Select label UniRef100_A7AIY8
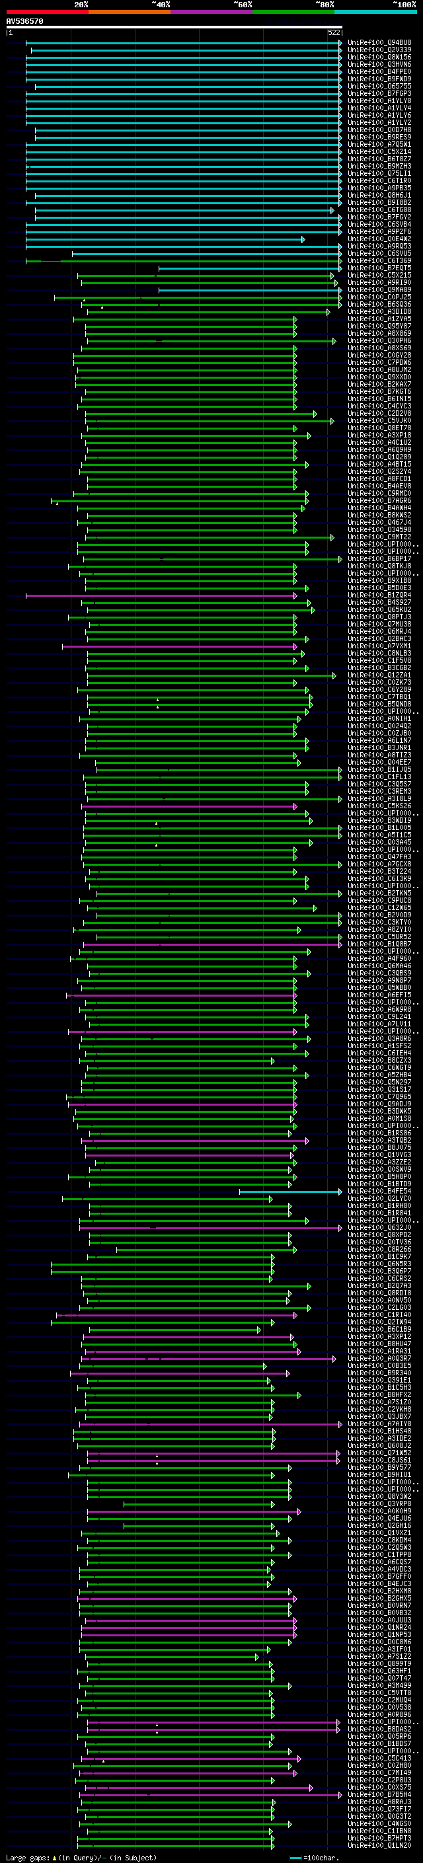 [379, 1425]
